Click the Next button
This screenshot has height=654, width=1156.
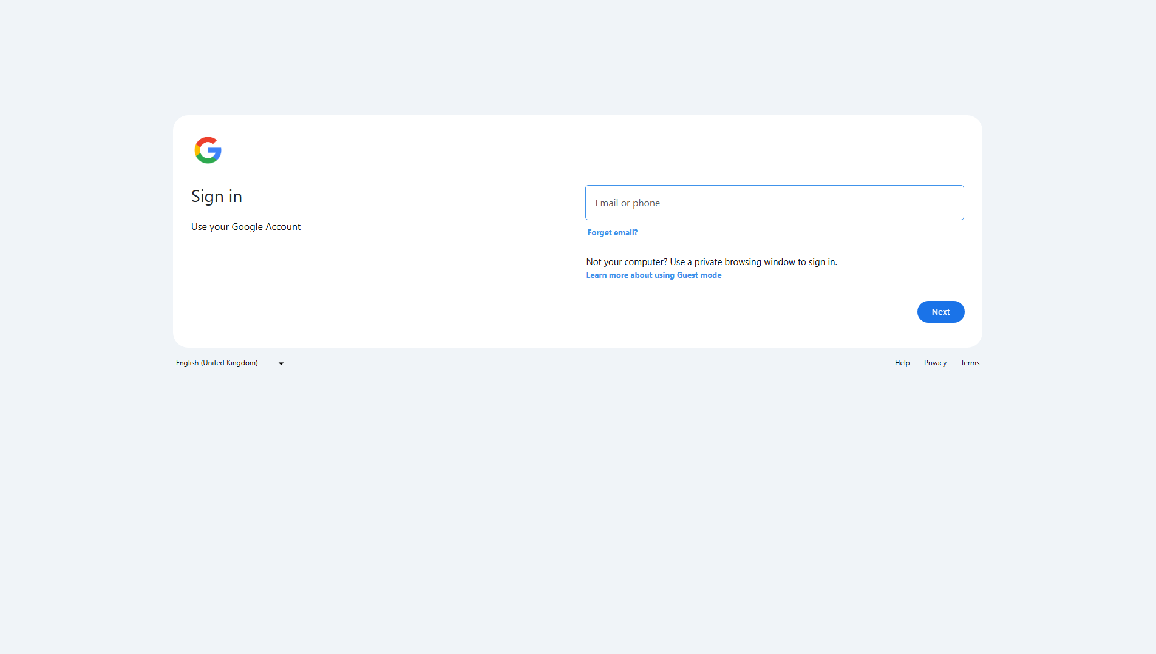(940, 312)
